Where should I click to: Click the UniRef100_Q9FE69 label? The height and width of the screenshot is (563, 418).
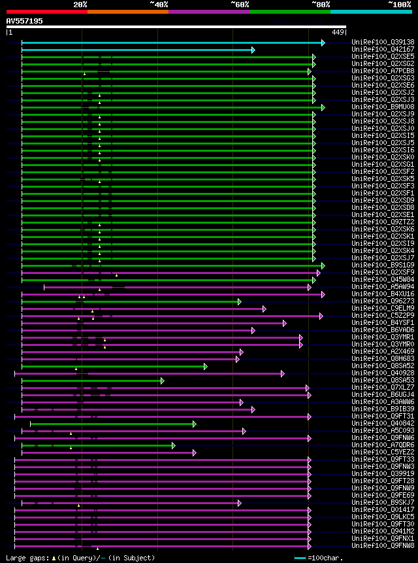pyautogui.click(x=383, y=495)
